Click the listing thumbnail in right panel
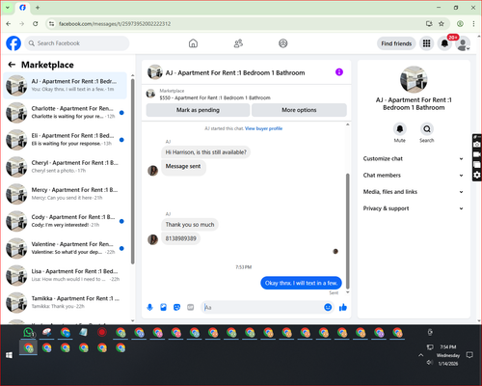The width and height of the screenshot is (482, 386). coord(414,79)
